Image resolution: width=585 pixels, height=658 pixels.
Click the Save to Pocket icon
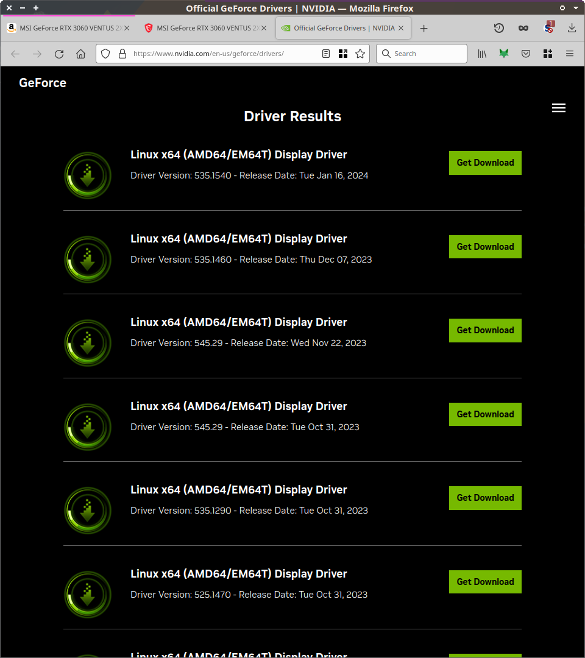[526, 54]
